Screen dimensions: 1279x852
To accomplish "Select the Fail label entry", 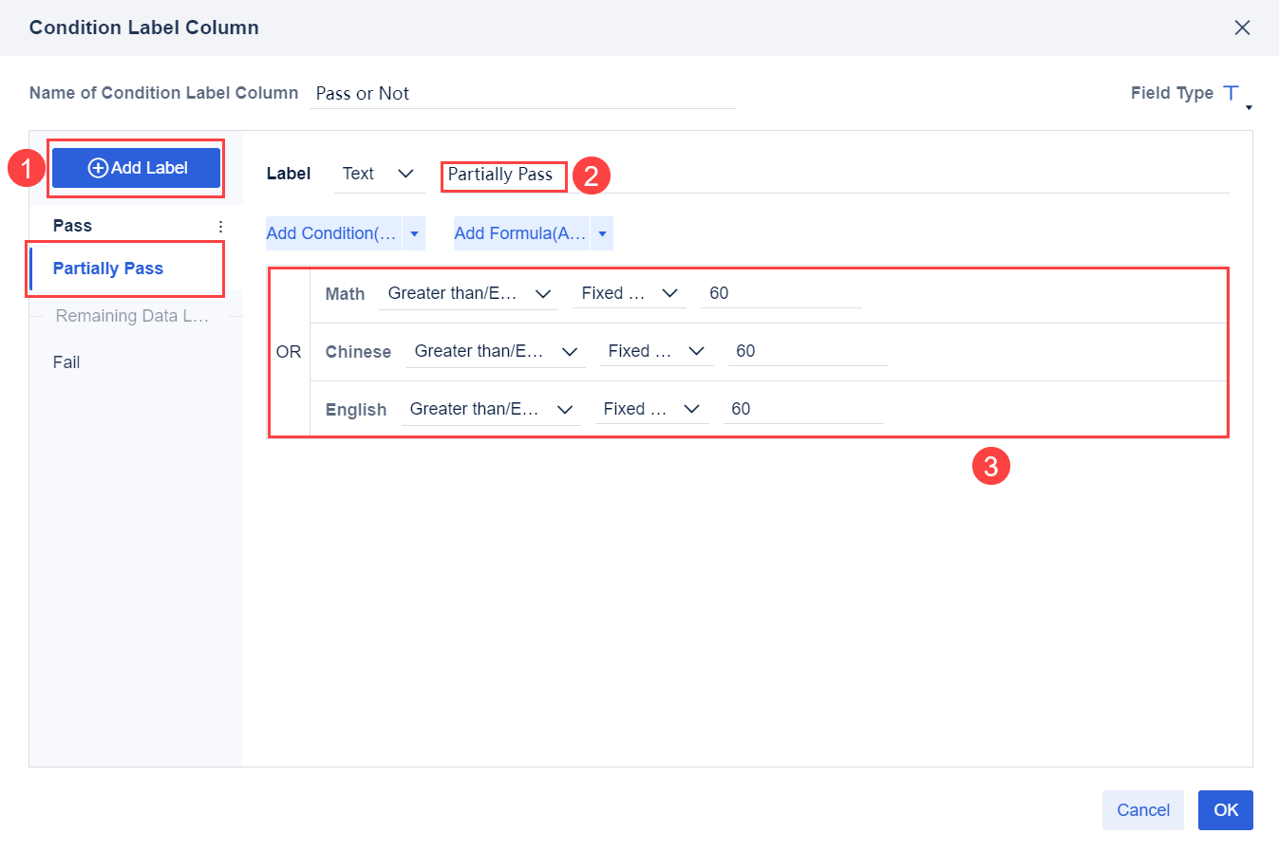I will (66, 361).
